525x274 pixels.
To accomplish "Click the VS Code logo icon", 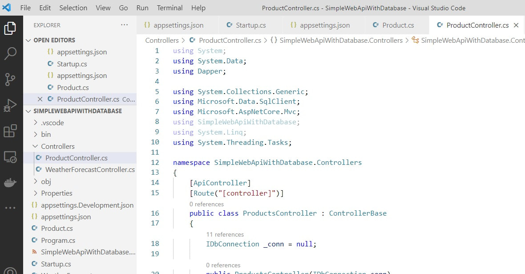I will click(x=6, y=8).
